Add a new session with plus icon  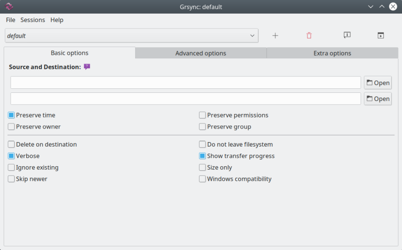click(x=275, y=36)
